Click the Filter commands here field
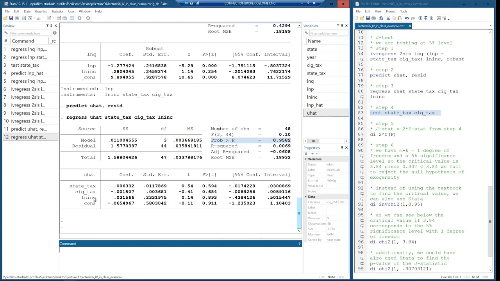500x281 pixels. pos(30,33)
